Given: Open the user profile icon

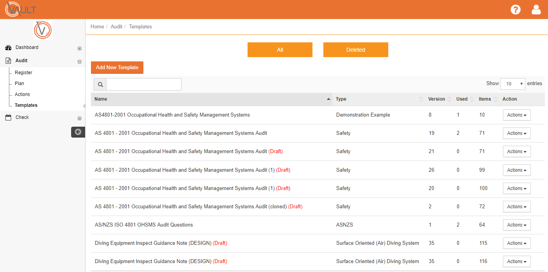Looking at the screenshot, I should [x=536, y=9].
